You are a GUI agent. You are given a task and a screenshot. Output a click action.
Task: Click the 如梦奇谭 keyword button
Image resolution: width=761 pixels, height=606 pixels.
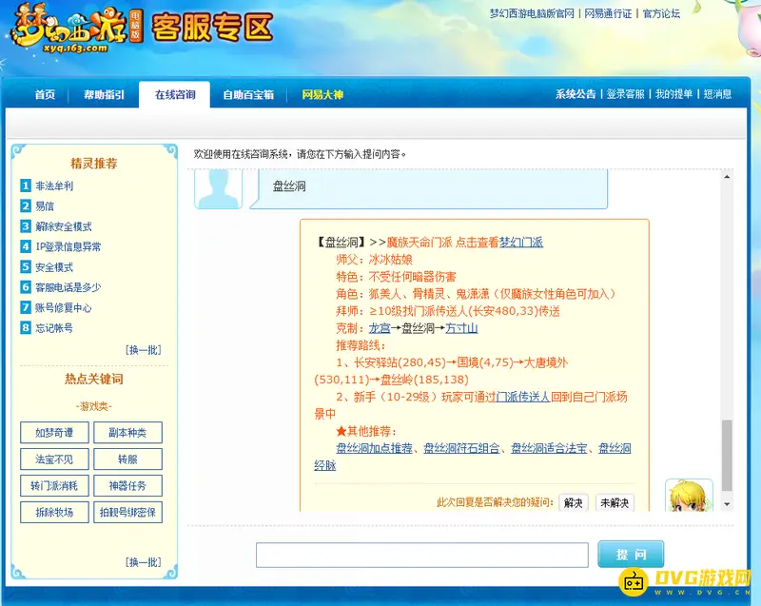(54, 432)
